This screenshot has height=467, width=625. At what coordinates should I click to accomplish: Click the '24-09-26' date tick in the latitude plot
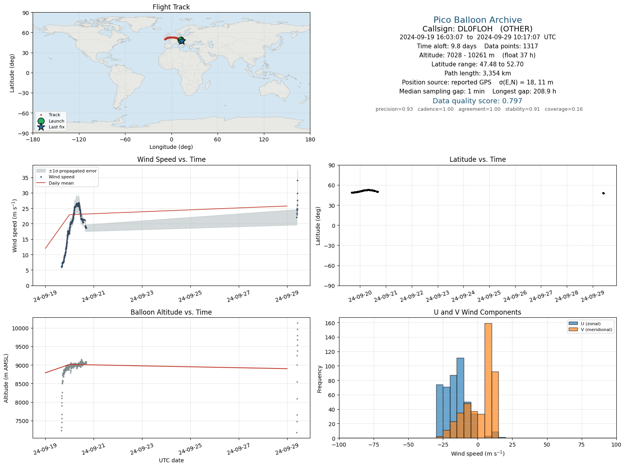coord(515,297)
